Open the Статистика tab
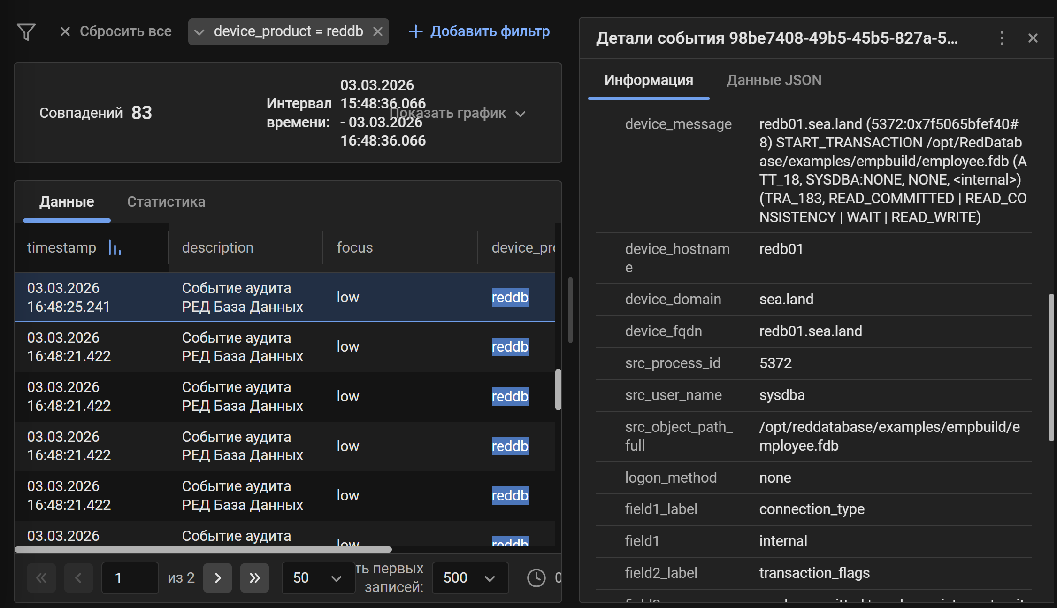Screen dimensions: 1057x608 point(166,201)
